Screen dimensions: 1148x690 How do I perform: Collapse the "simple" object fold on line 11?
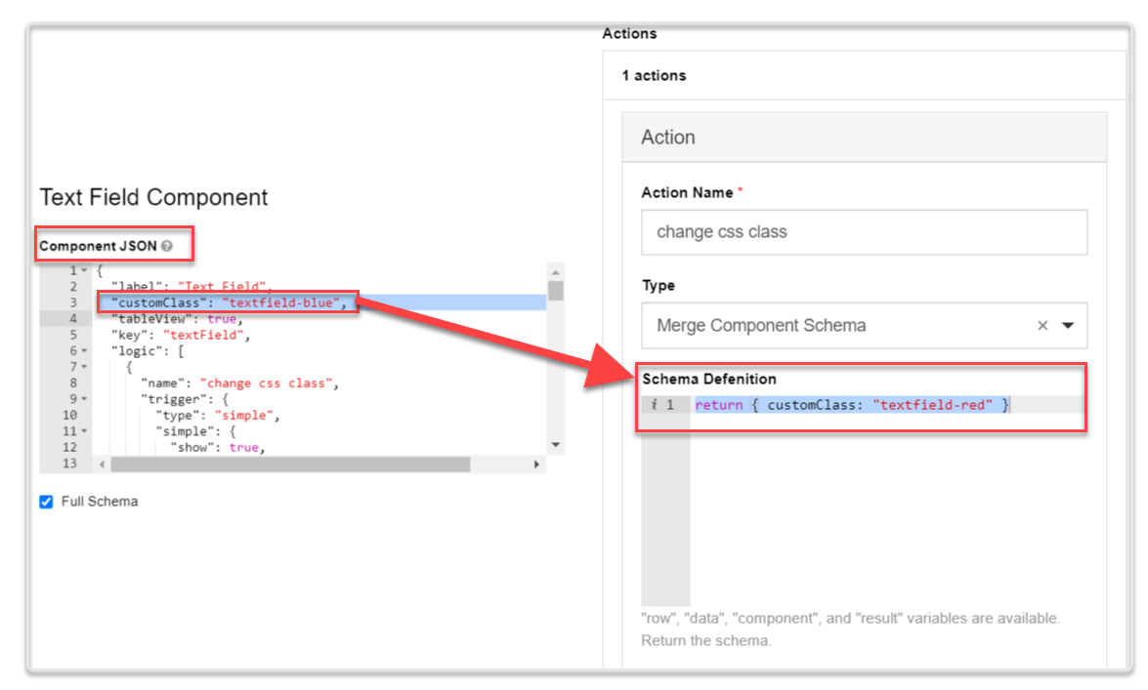coord(84,431)
